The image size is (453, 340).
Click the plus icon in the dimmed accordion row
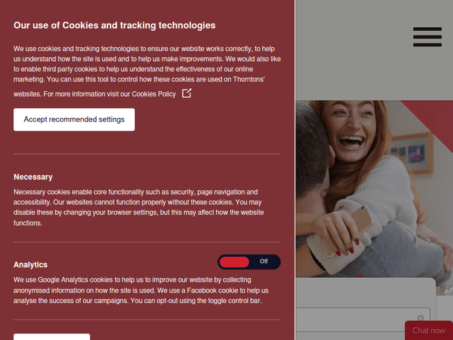[x=420, y=318]
